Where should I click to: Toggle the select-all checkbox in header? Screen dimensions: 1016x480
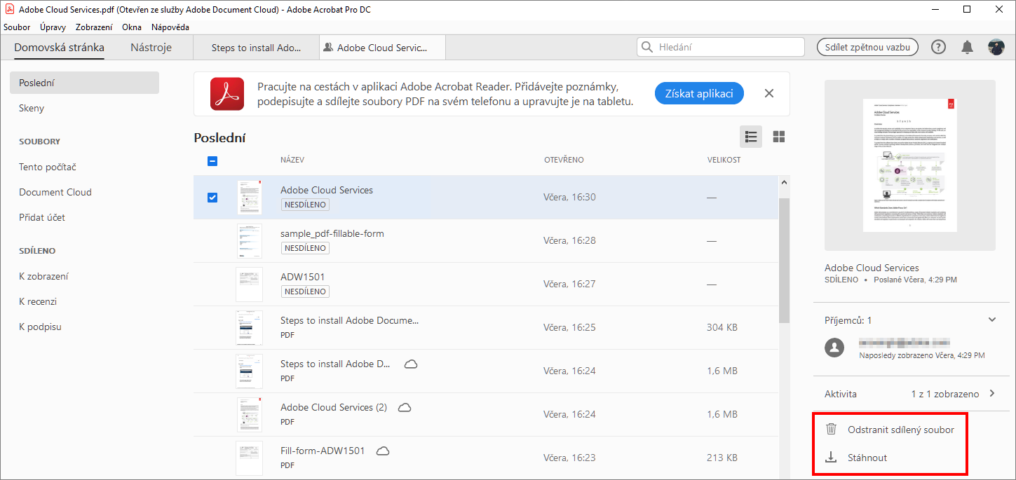[212, 160]
